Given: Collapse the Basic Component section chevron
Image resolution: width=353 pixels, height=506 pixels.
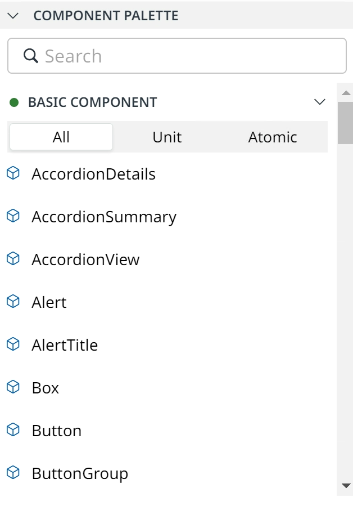Looking at the screenshot, I should pos(319,102).
